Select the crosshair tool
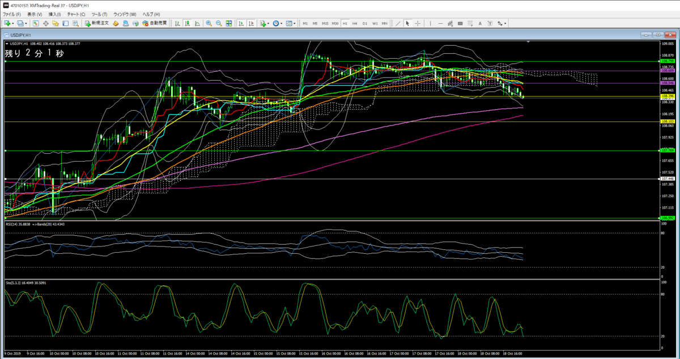The image size is (680, 359). coord(418,23)
